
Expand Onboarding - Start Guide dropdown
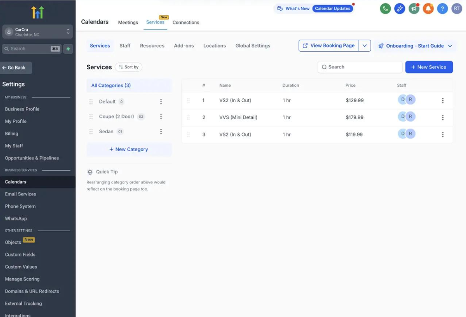[415, 46]
